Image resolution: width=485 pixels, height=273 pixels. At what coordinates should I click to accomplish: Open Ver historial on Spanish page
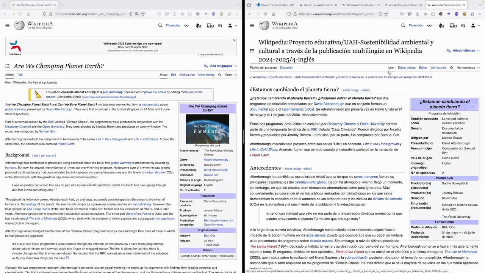tap(438, 67)
